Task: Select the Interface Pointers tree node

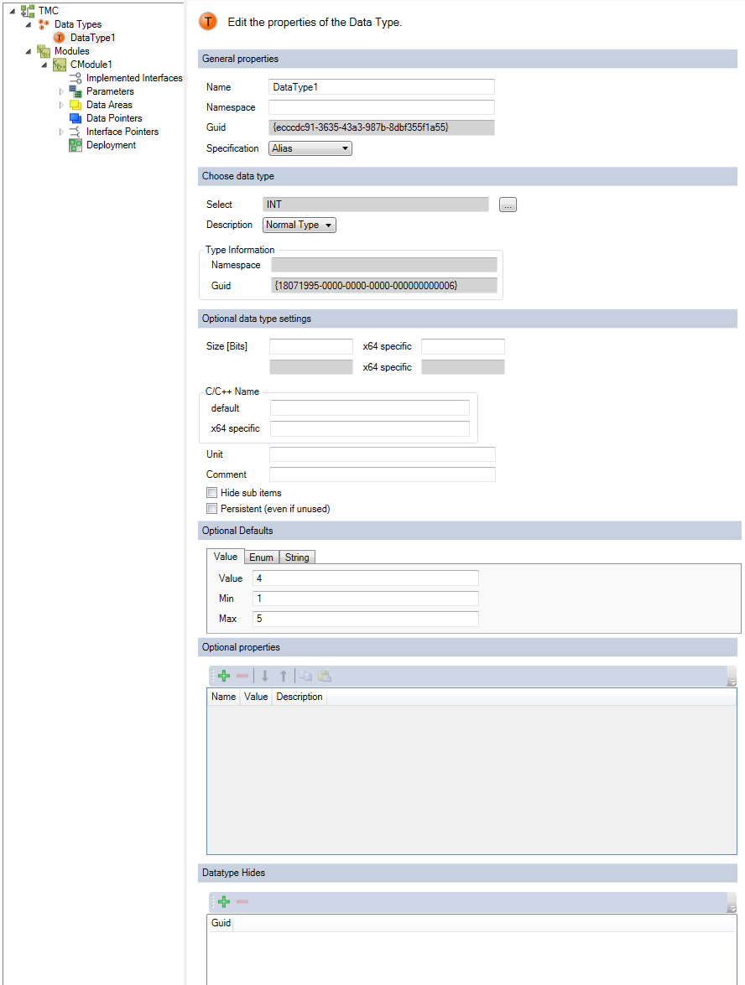Action: 122,132
